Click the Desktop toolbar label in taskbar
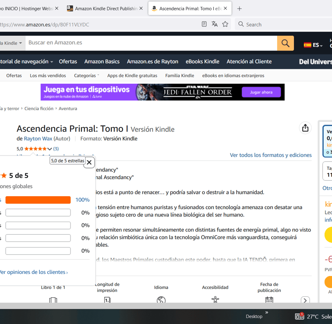 [x=254, y=316]
